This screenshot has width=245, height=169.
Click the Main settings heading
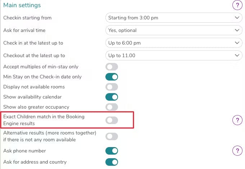pyautogui.click(x=22, y=5)
